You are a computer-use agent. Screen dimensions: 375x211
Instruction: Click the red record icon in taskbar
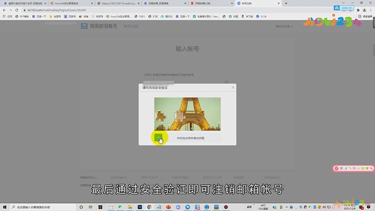[226, 207]
